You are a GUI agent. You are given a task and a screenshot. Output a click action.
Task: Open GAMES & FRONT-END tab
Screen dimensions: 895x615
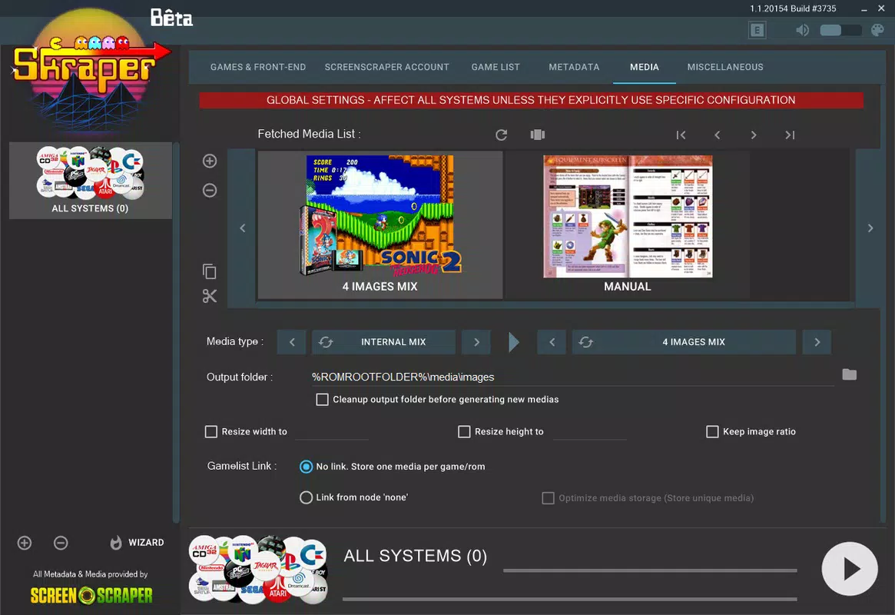[x=258, y=67]
